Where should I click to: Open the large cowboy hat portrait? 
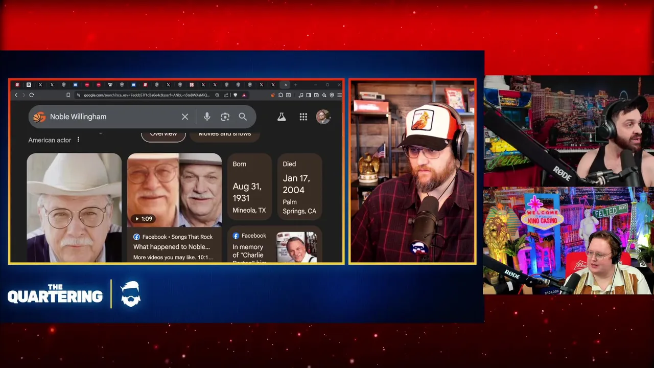pos(74,208)
